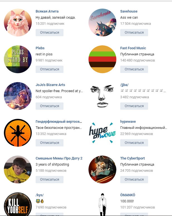Unsubscribe from Plebs group
Viewport: 172px width, 216px height.
(x=50, y=69)
